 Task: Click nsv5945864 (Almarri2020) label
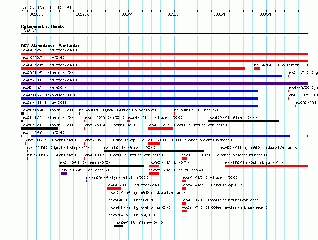tap(109, 125)
